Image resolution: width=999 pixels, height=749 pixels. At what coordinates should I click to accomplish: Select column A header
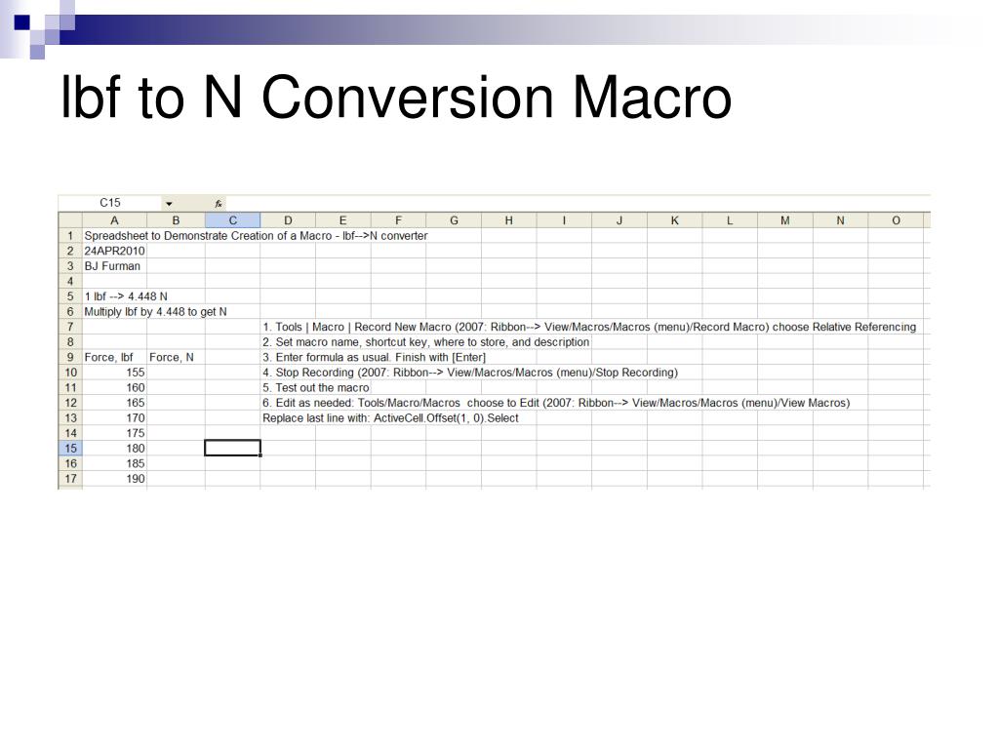coord(115,220)
